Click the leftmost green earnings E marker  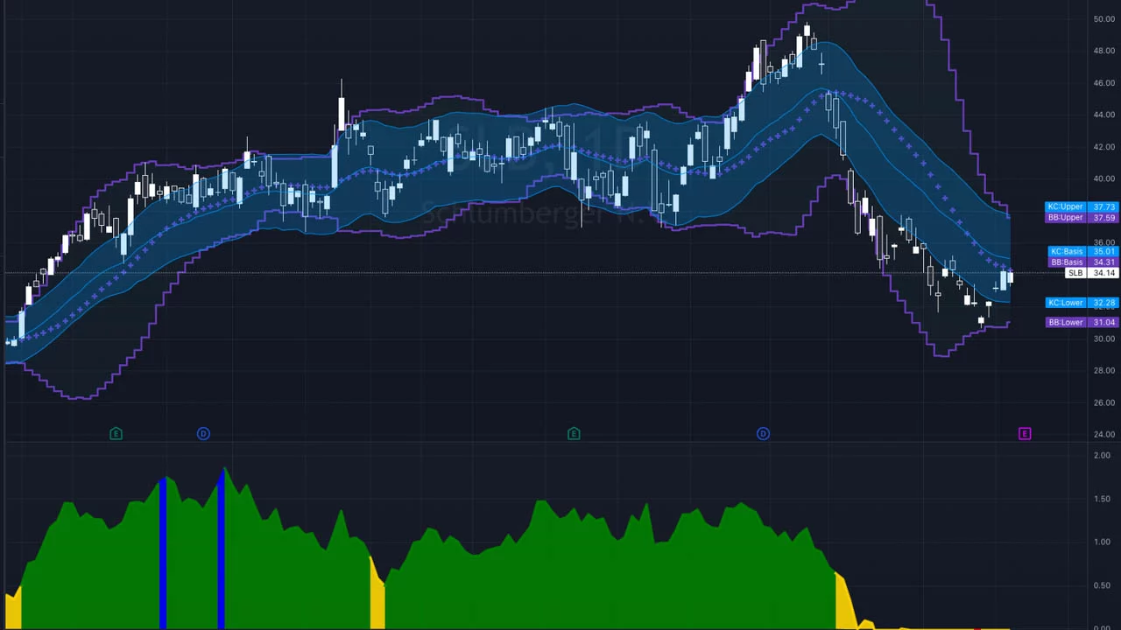[x=116, y=433]
